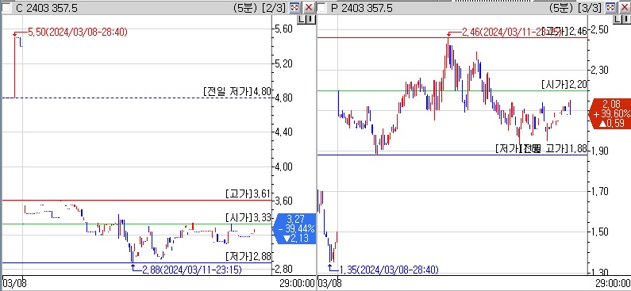Click the 2.50 axis value in put chart

600,30
